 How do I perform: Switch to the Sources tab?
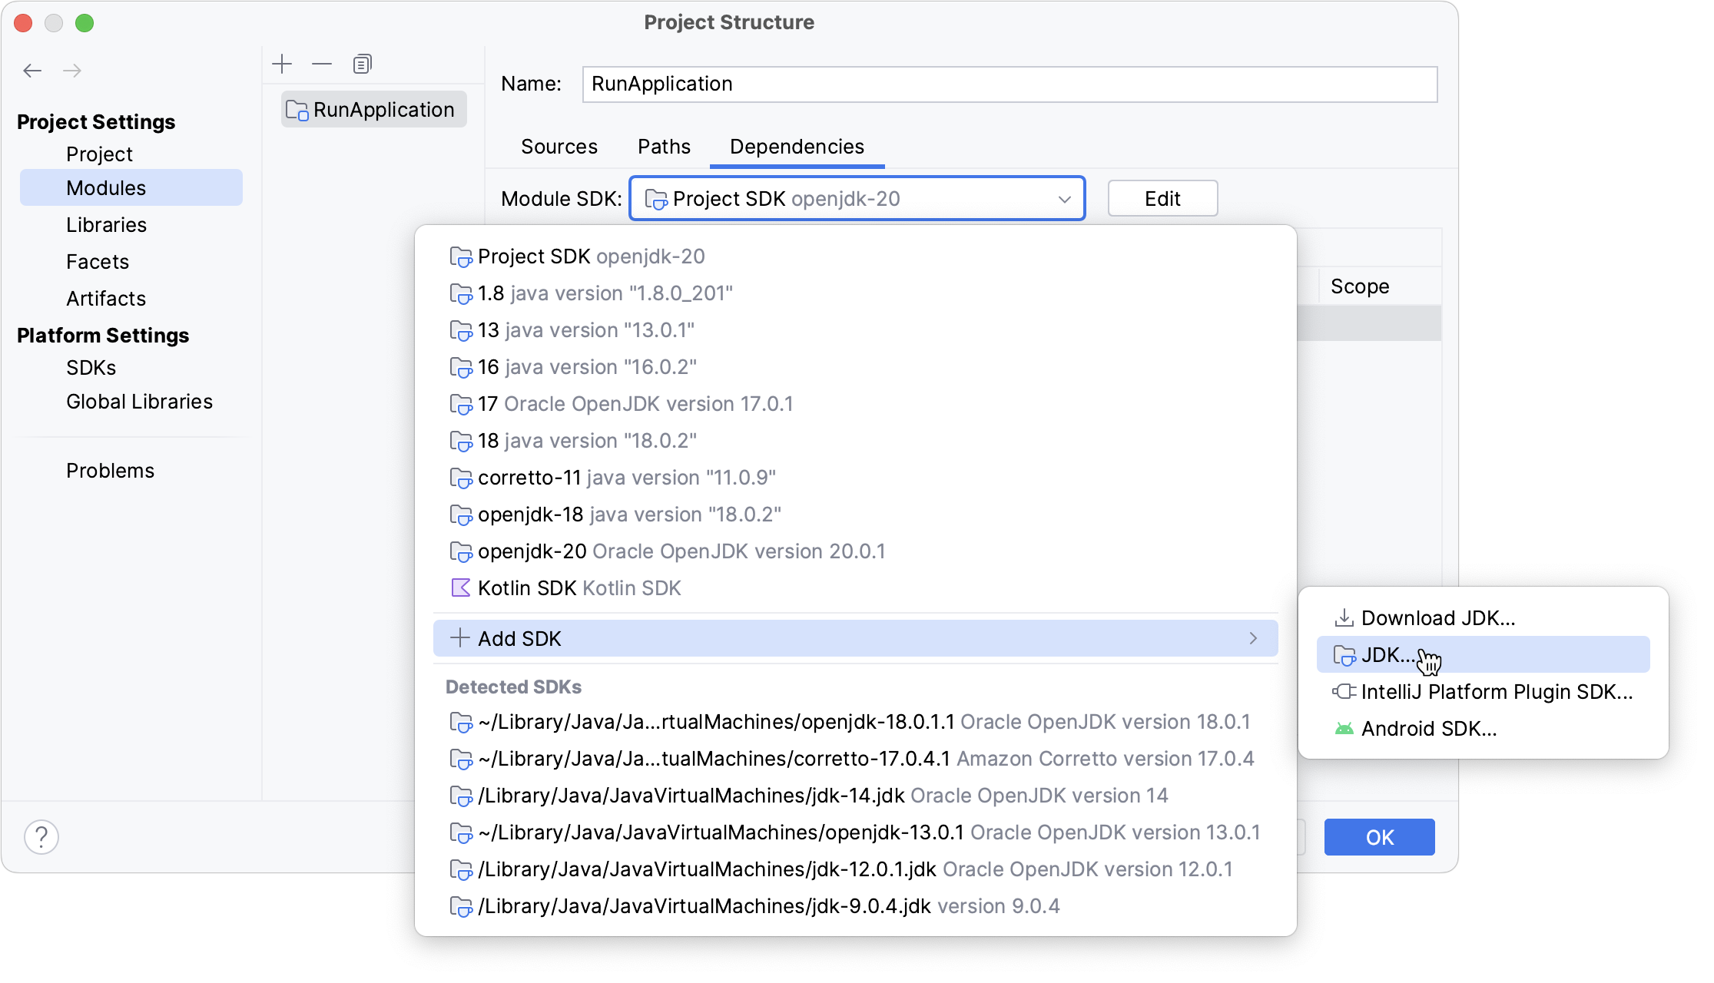(560, 146)
